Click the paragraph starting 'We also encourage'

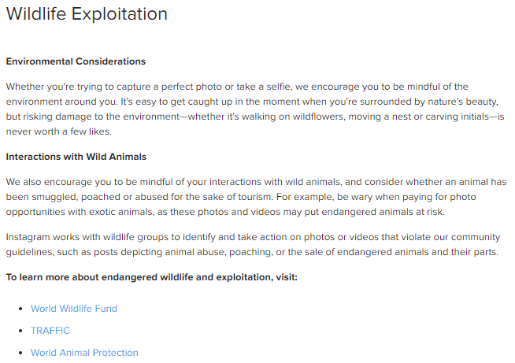[252, 196]
